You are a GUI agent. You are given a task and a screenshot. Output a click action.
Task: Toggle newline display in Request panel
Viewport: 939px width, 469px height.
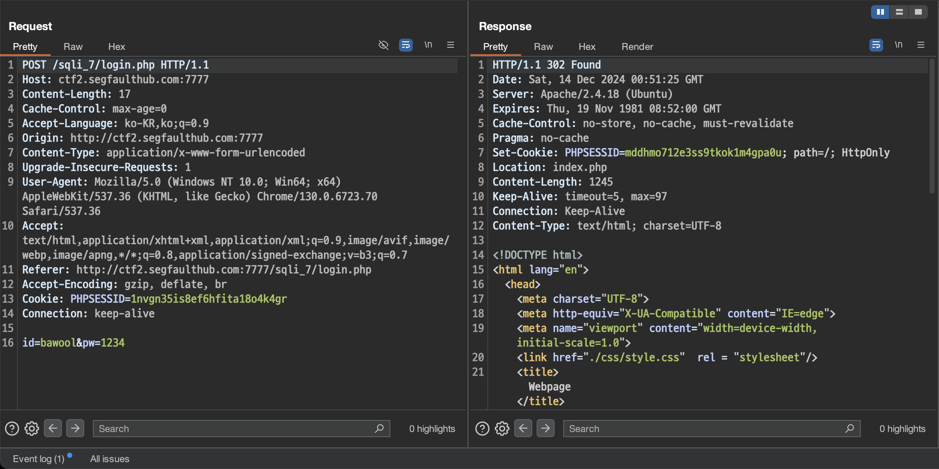(x=428, y=45)
